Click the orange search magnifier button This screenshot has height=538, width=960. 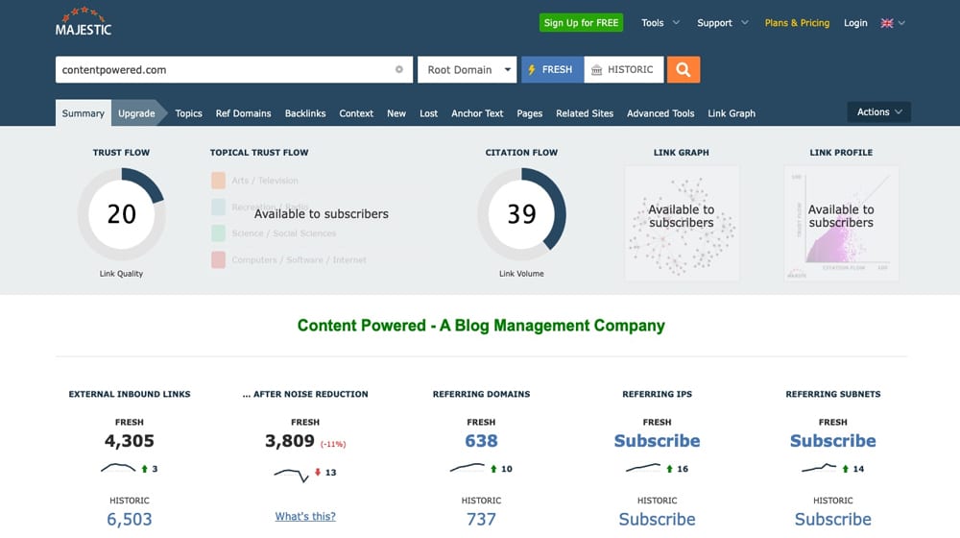[683, 69]
